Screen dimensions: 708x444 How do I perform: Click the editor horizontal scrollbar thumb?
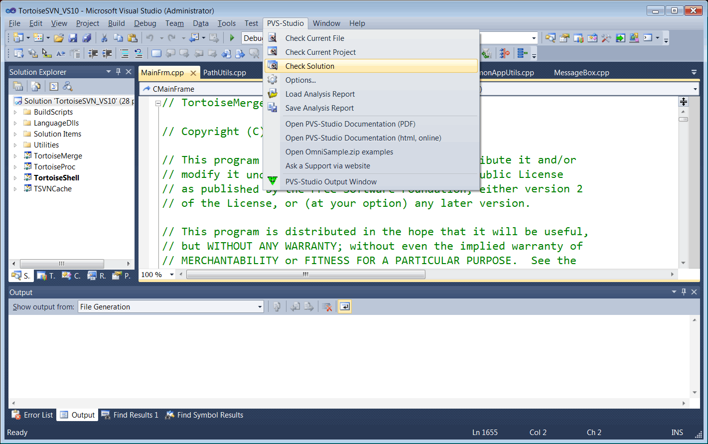tap(305, 275)
